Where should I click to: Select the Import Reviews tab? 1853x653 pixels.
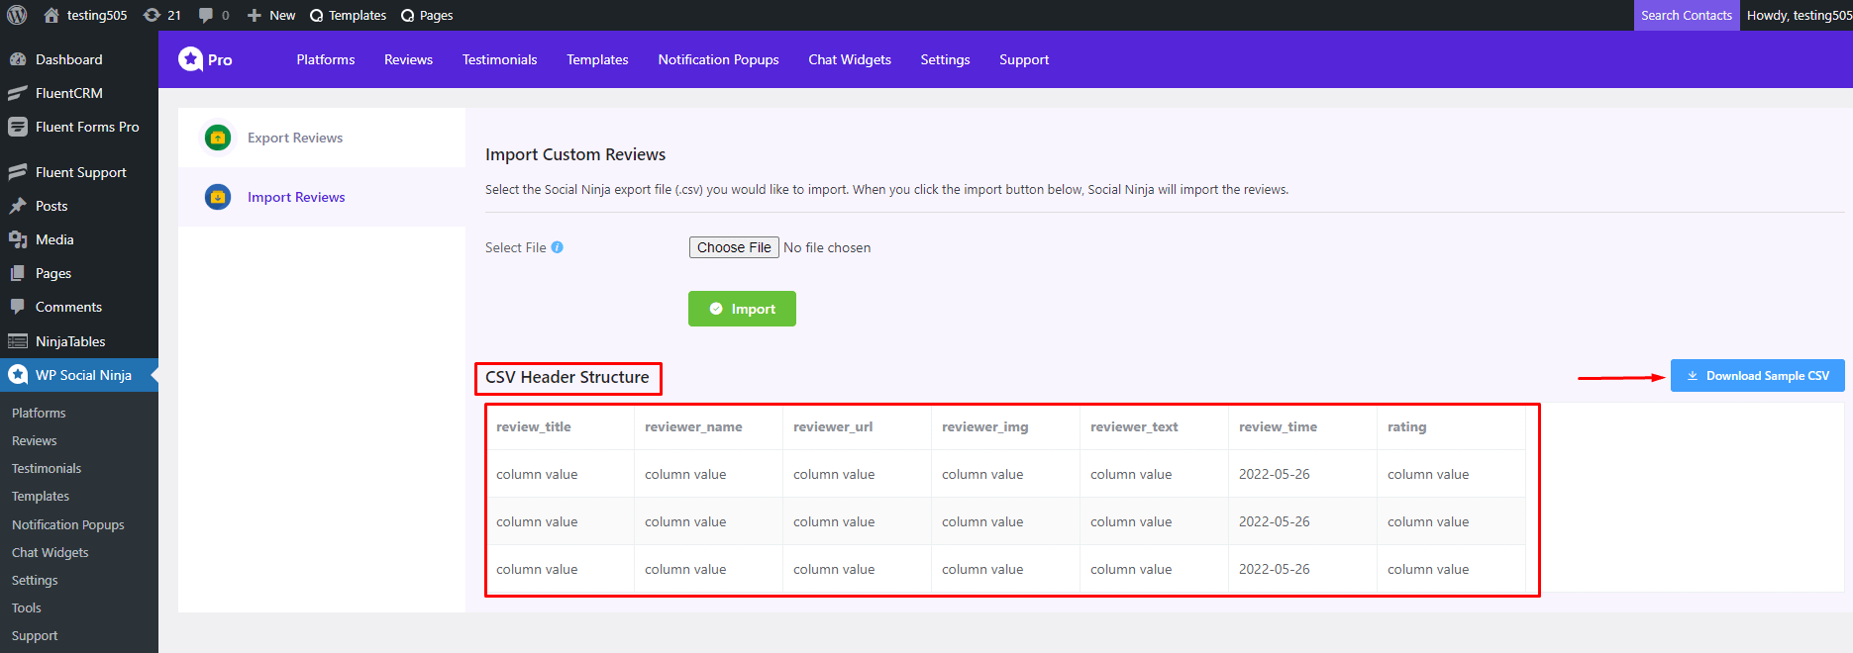(322, 197)
